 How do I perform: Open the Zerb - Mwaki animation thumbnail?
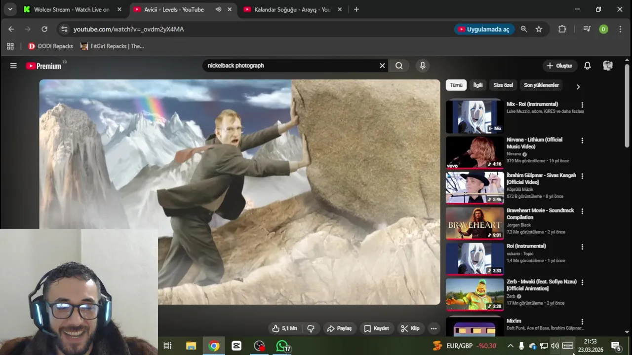pos(475,294)
